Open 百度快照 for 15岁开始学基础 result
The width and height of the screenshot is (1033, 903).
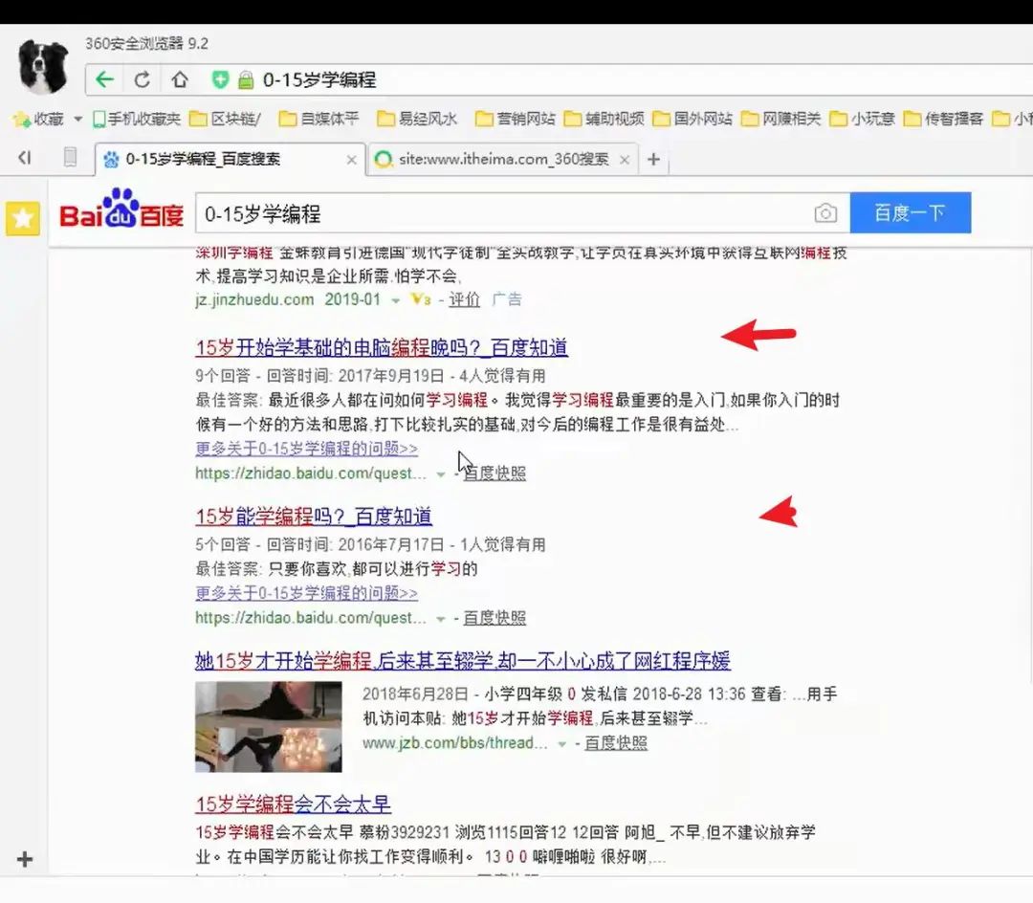pos(495,473)
